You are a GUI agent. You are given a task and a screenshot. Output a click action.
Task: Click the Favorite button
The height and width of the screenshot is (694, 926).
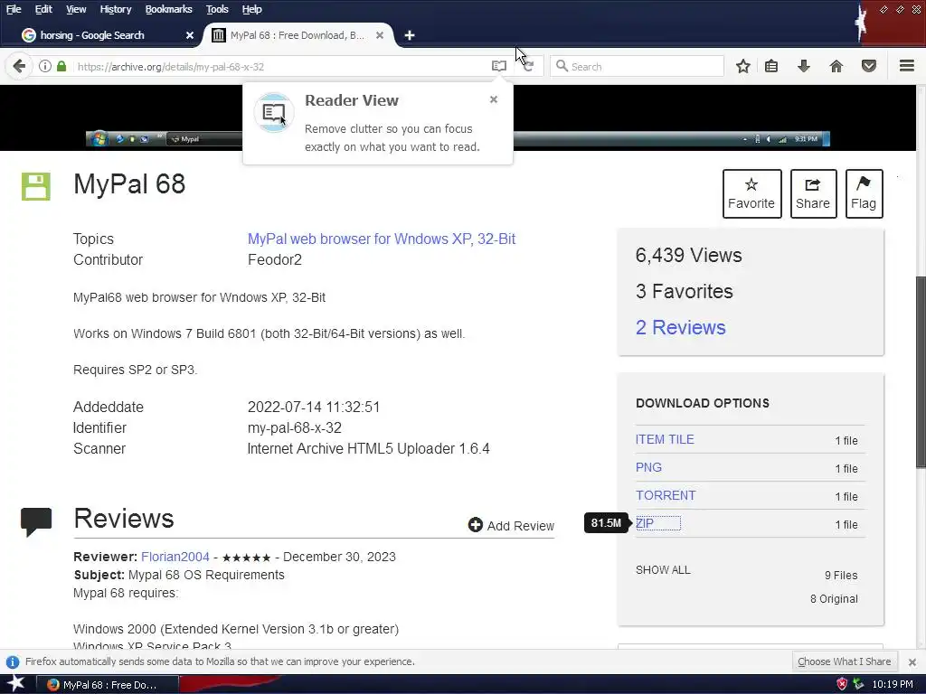tap(751, 193)
